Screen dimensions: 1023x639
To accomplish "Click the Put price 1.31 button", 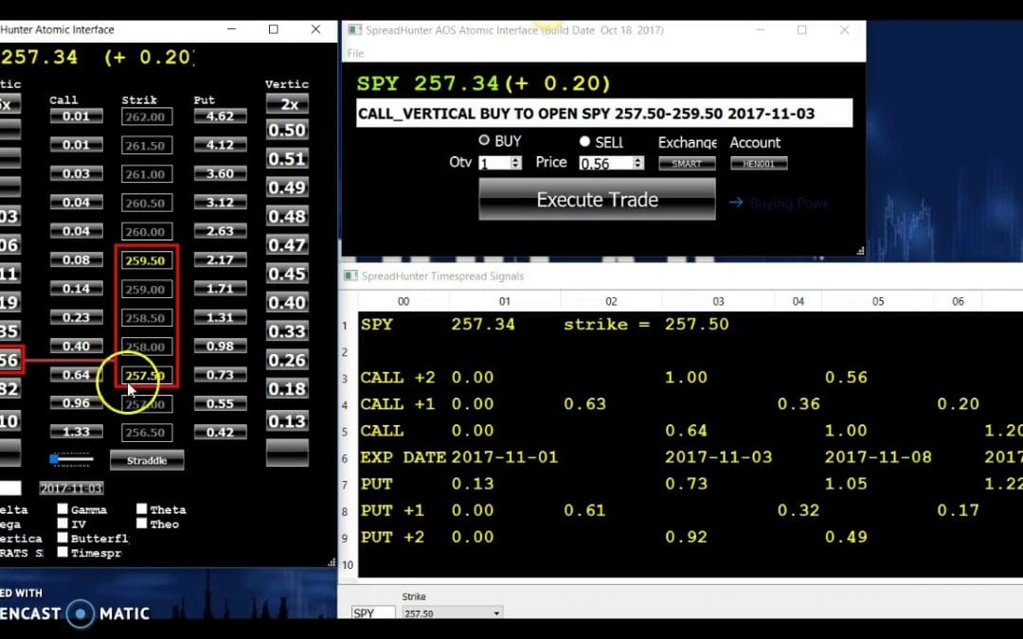I will click(220, 317).
